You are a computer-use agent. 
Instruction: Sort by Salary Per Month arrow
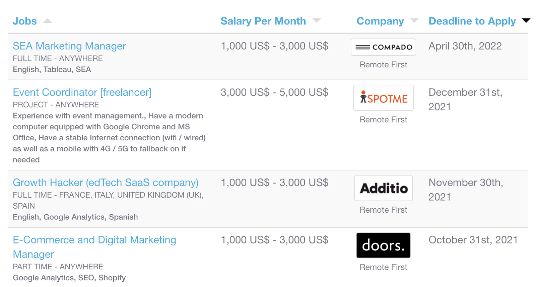pyautogui.click(x=317, y=21)
